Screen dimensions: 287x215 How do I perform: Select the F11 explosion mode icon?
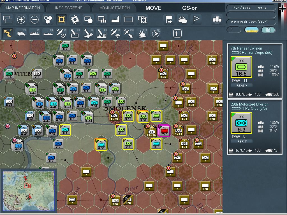(142, 33)
